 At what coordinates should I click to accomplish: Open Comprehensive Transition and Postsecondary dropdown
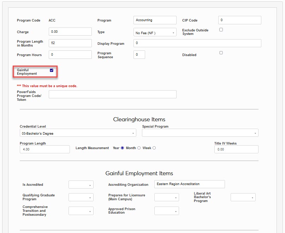click(81, 211)
